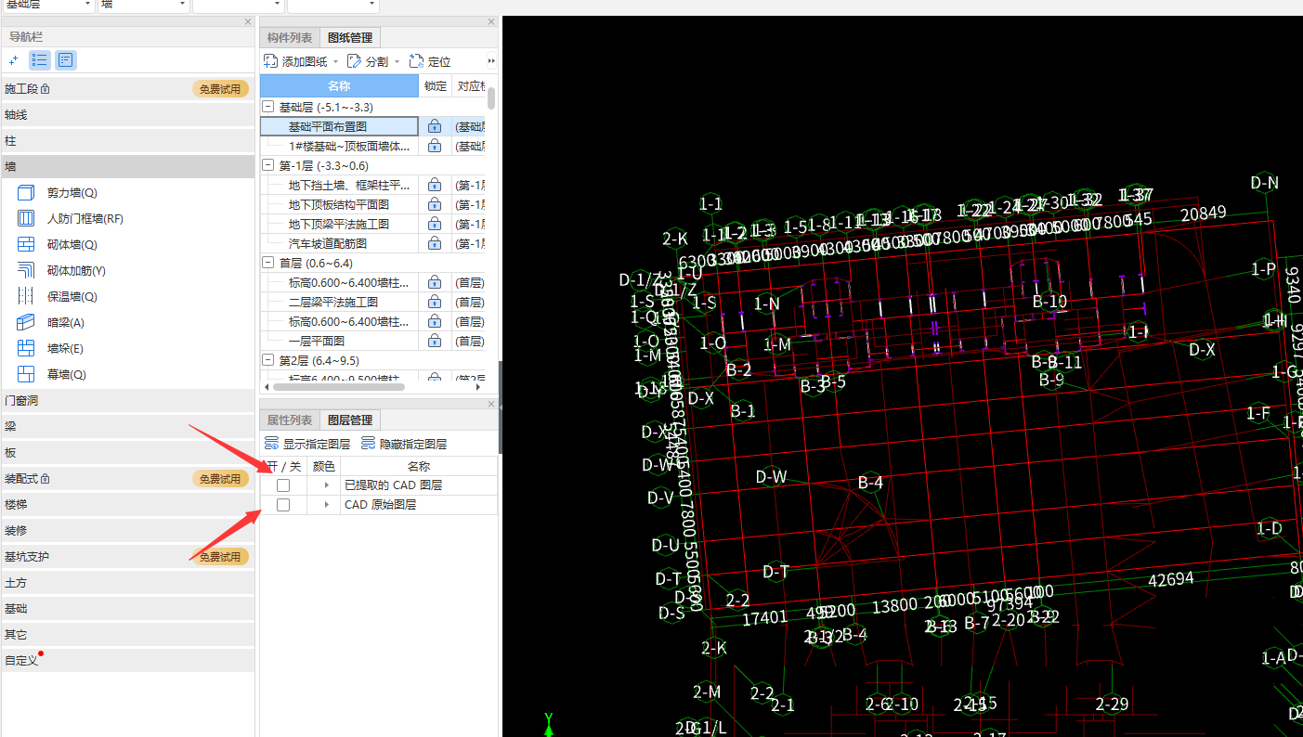1303x737 pixels.
Task: Switch navigation bar to detailed list view
Action: point(65,60)
